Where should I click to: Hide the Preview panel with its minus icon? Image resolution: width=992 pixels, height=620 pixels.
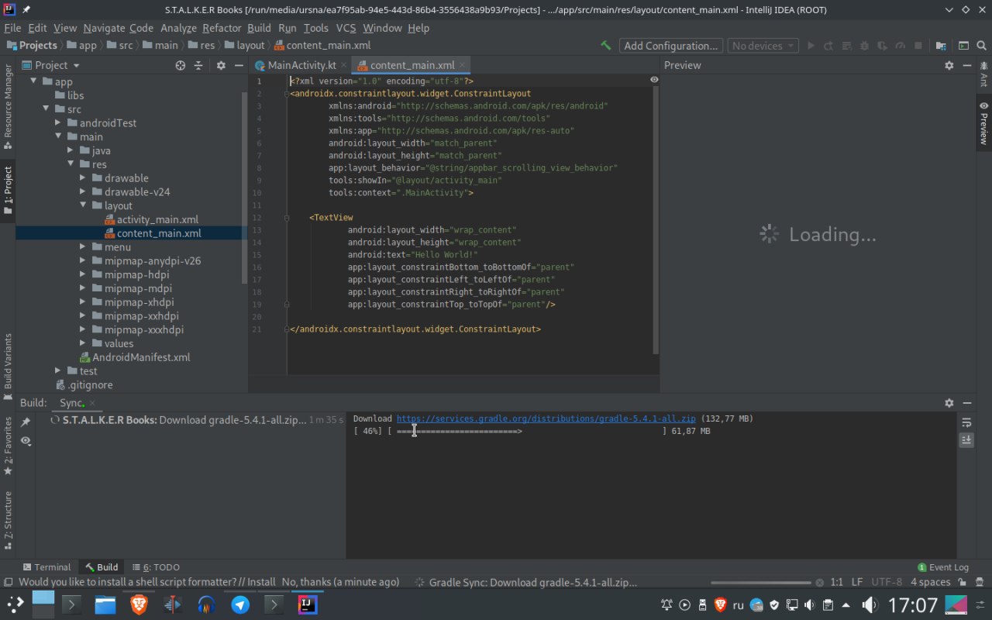pyautogui.click(x=967, y=66)
